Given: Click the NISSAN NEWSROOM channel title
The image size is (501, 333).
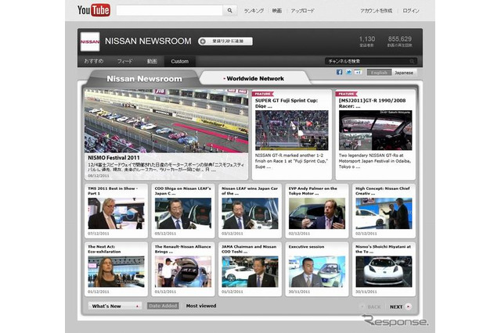Looking at the screenshot, I should 148,41.
